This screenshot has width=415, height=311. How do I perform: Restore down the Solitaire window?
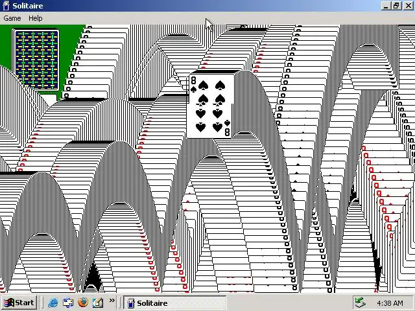pyautogui.click(x=396, y=6)
